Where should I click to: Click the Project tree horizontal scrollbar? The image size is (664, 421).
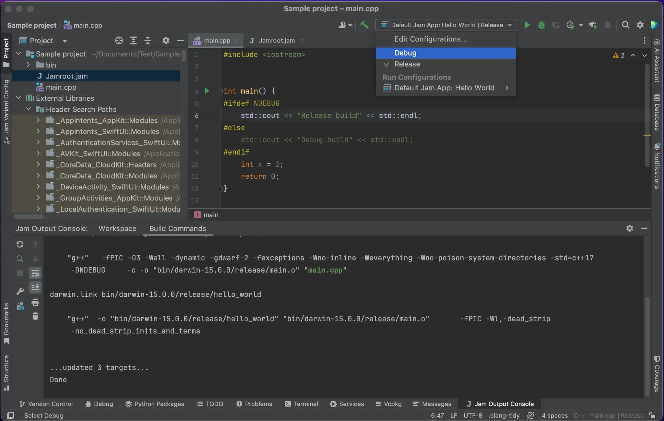pyautogui.click(x=29, y=217)
